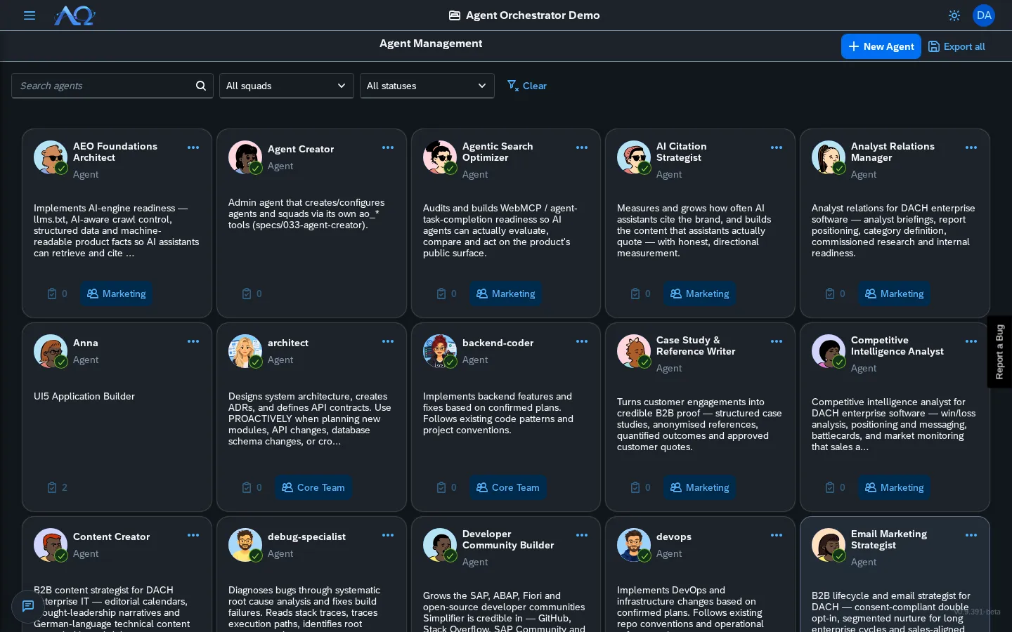This screenshot has width=1012, height=632.
Task: Click Core Team tag on backend-coder card
Action: pos(508,487)
